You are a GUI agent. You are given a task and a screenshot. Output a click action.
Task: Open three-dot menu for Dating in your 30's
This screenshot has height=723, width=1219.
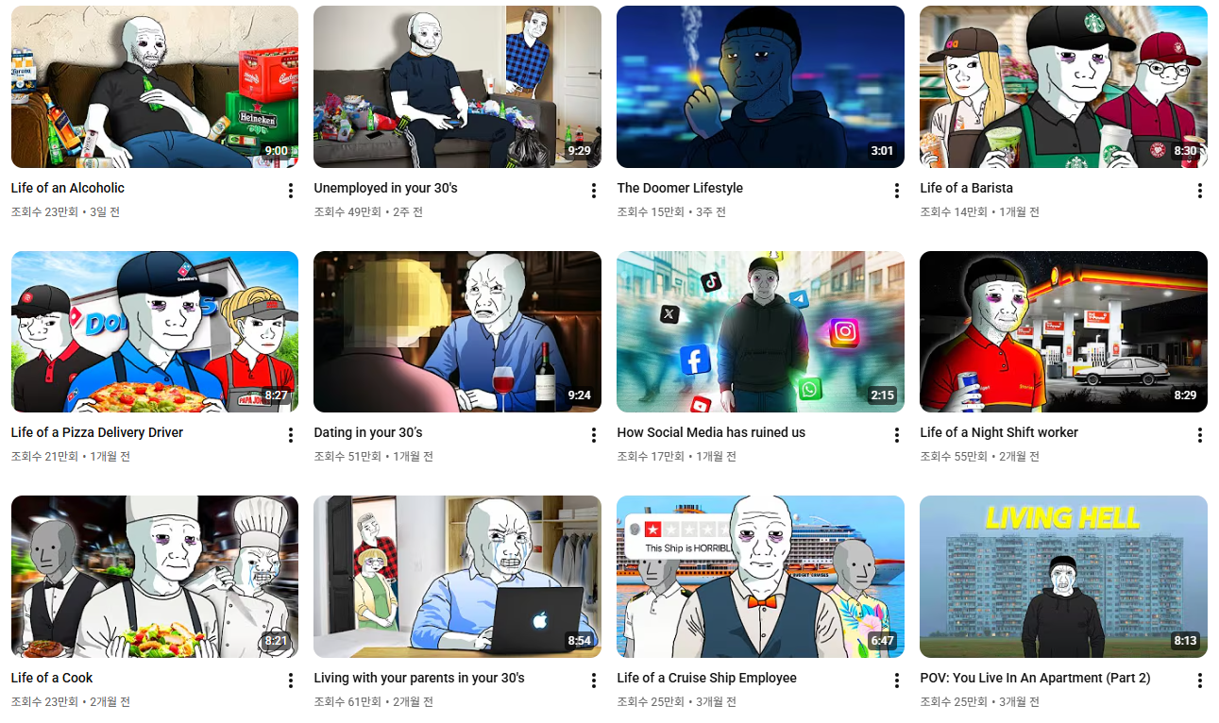[x=594, y=435]
